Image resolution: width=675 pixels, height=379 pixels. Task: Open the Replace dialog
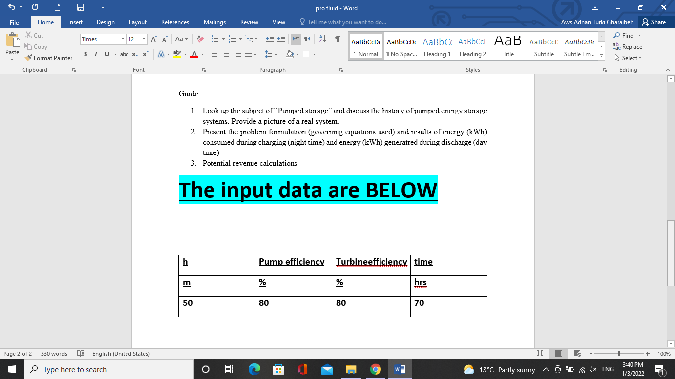[629, 46]
